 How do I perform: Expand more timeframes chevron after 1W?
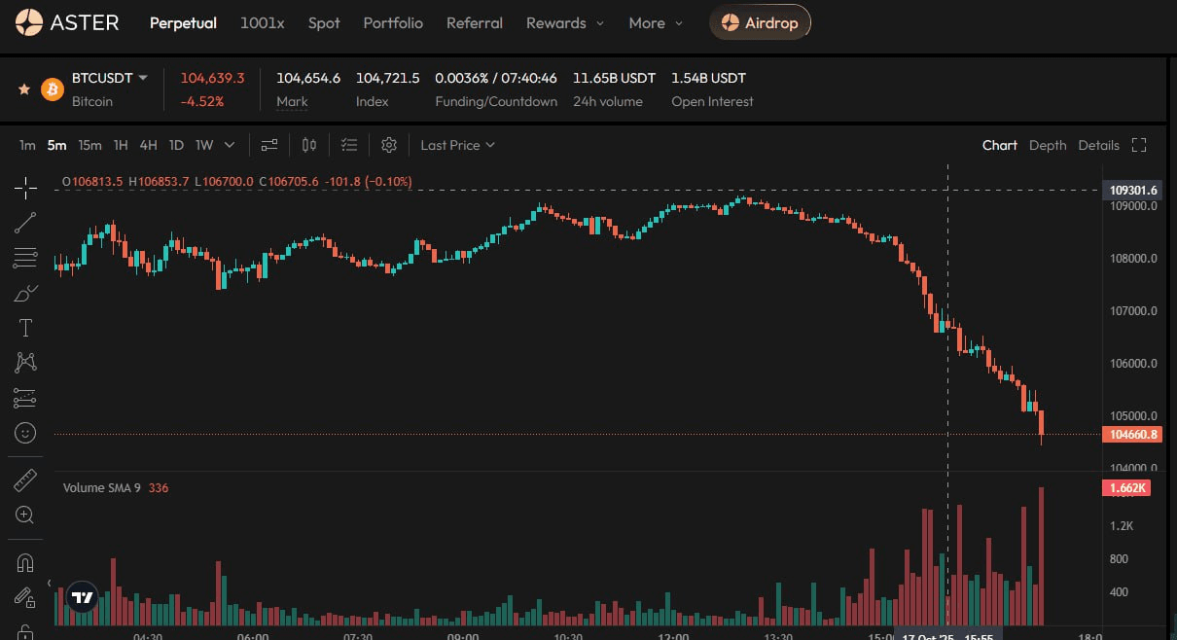tap(230, 145)
